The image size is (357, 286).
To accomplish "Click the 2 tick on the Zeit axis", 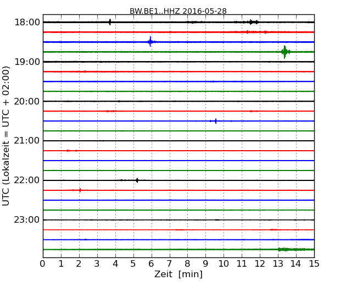I will pos(79,263).
